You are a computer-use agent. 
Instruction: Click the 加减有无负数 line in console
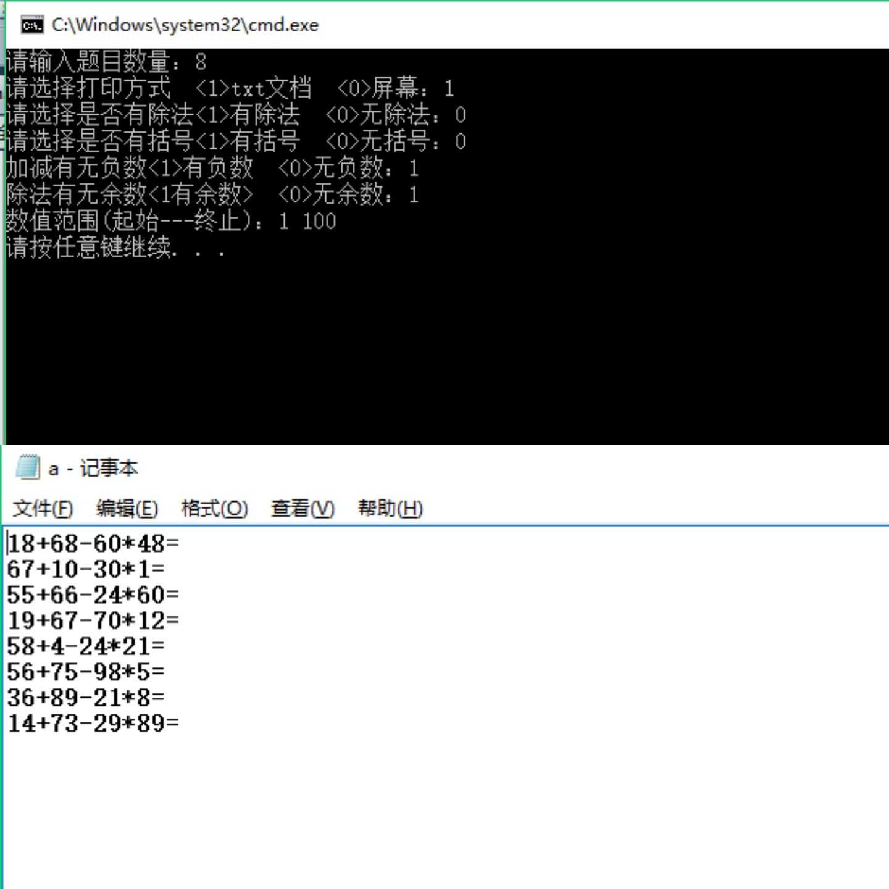(x=212, y=168)
